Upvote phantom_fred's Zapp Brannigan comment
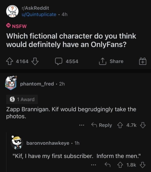This screenshot has height=172, width=151. coord(121,125)
